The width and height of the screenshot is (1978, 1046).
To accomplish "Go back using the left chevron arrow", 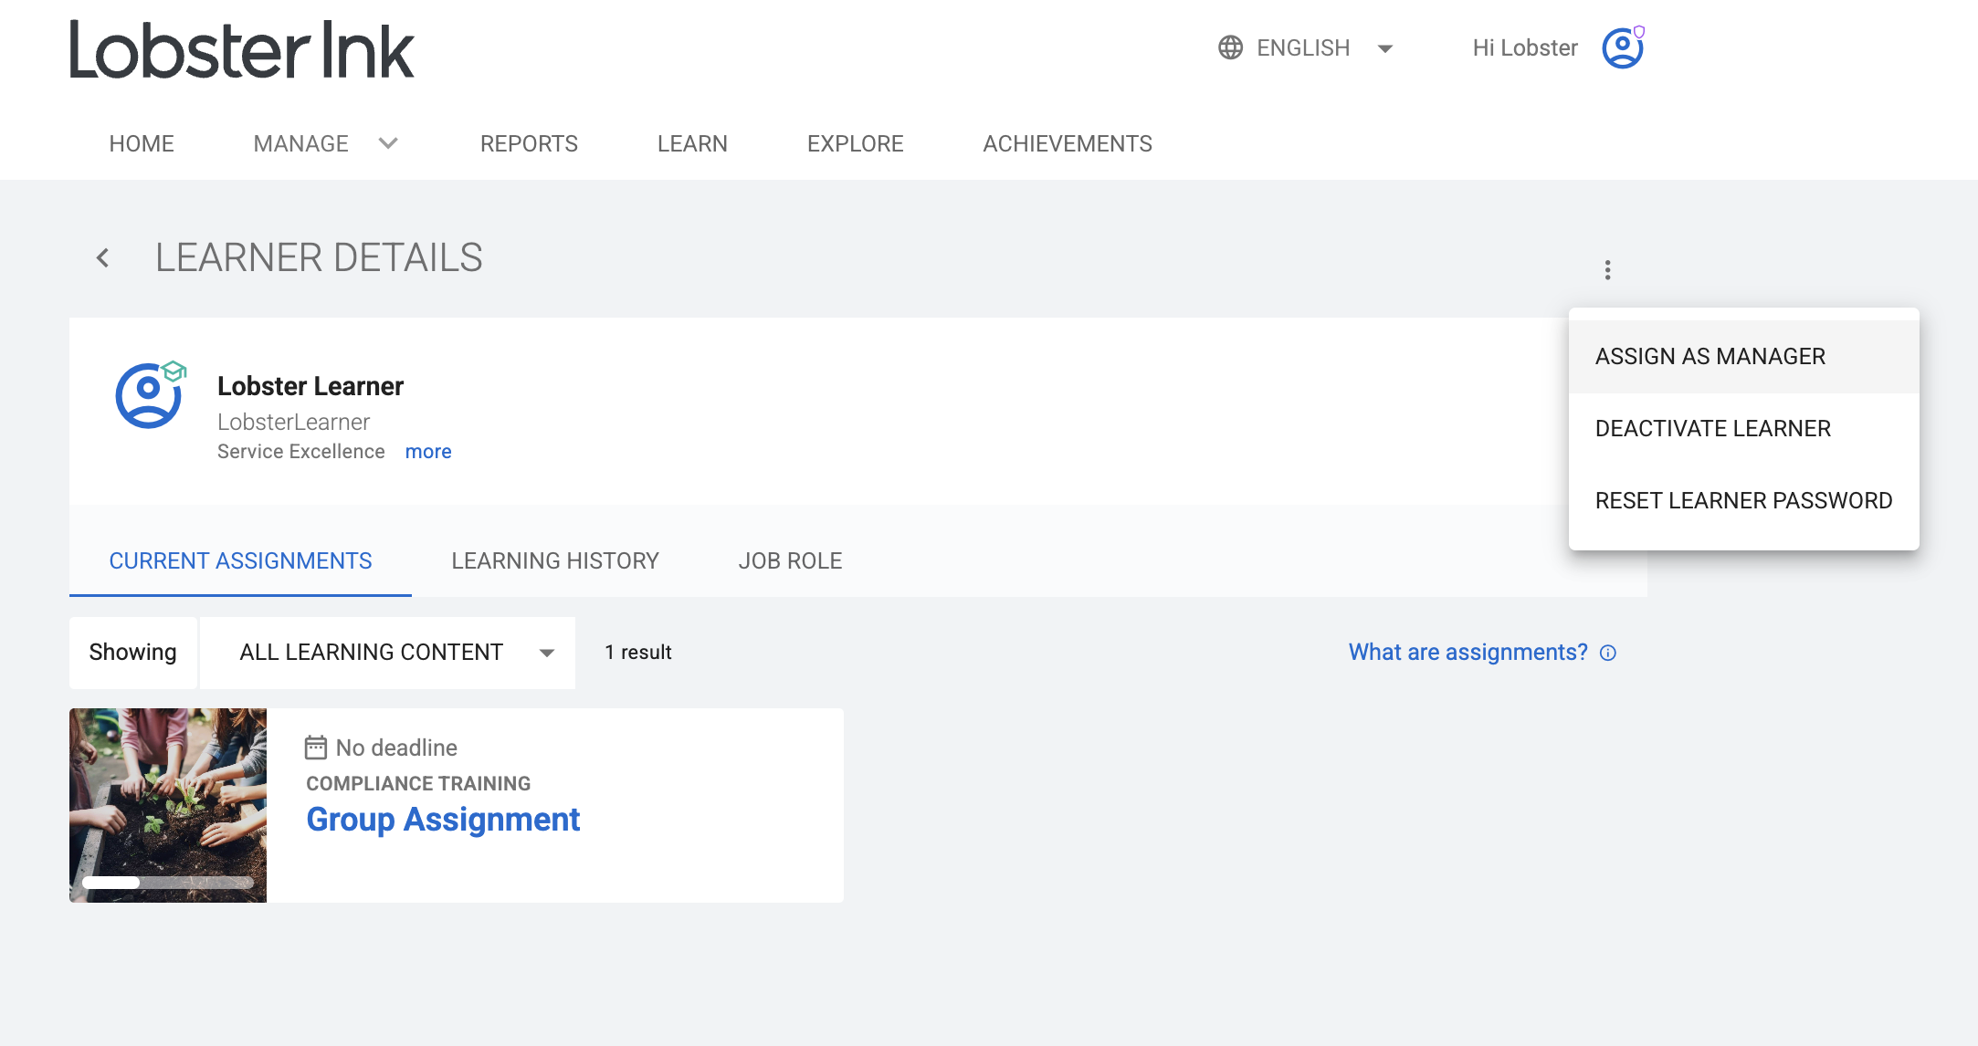I will [103, 258].
